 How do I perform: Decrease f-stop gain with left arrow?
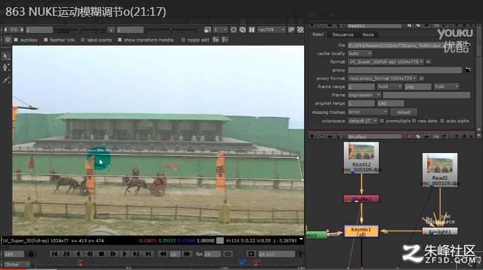(x=5, y=30)
